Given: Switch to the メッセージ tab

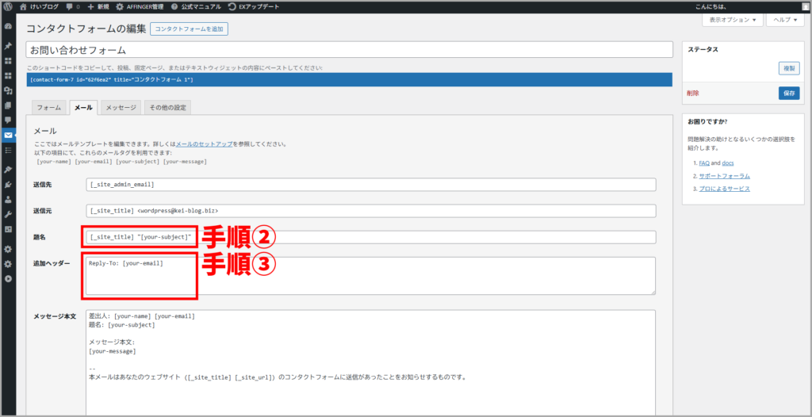Looking at the screenshot, I should click(121, 108).
